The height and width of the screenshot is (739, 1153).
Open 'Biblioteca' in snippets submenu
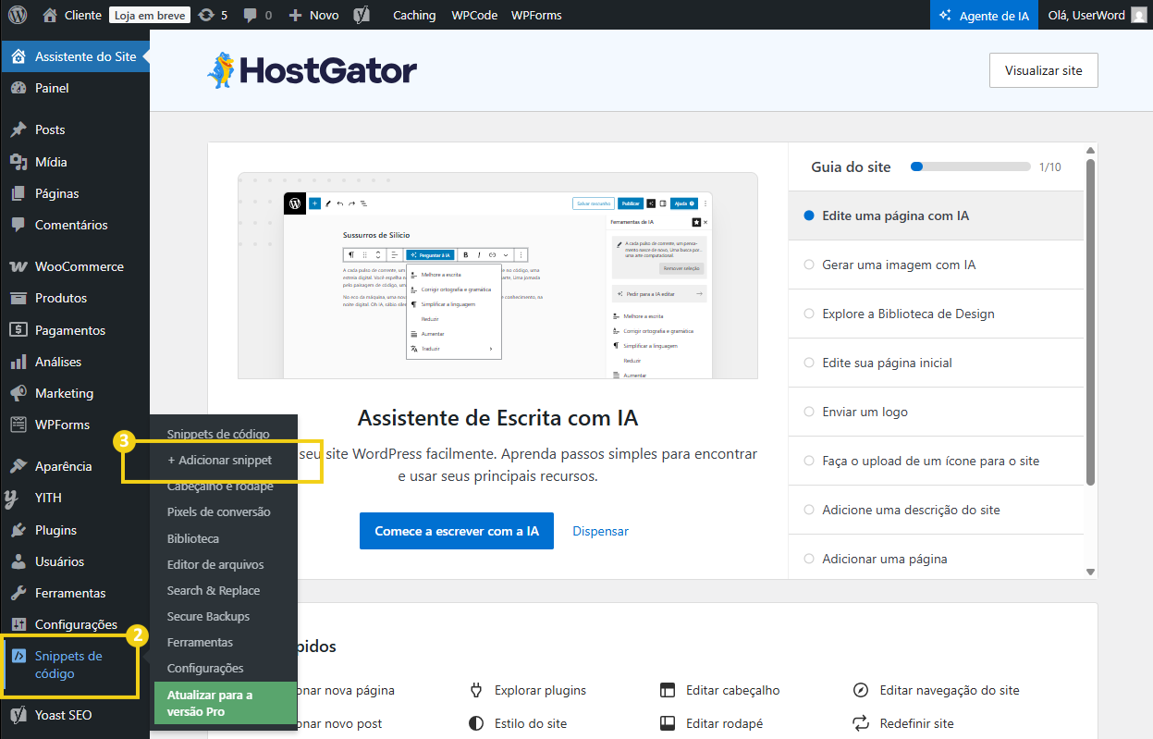(x=193, y=538)
